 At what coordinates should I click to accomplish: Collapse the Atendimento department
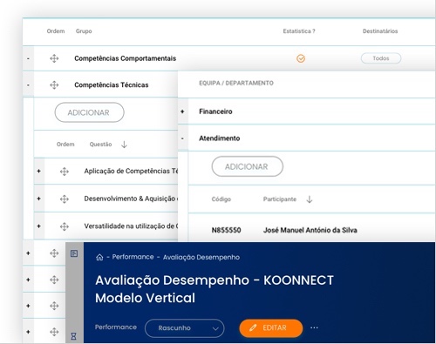pos(182,138)
